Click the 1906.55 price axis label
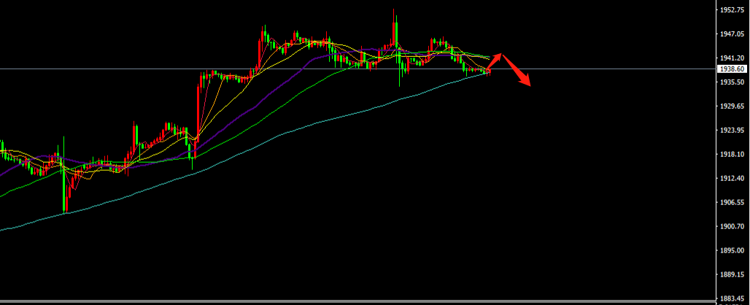 coord(732,202)
